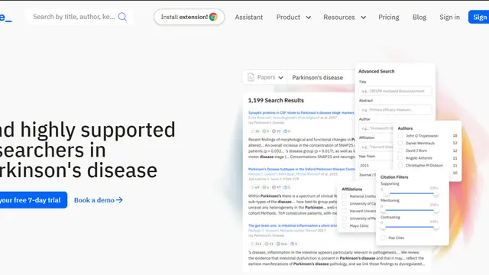Click the contrasting-citation icon of second result
Image resolution: width=489 pixels, height=275 pixels.
[285, 187]
